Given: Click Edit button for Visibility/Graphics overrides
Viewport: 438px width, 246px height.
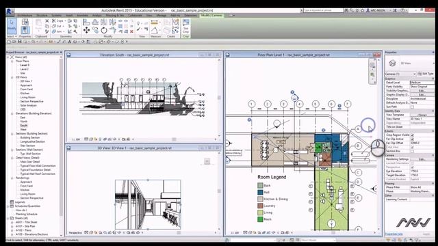Looking at the screenshot, I should 422,91.
